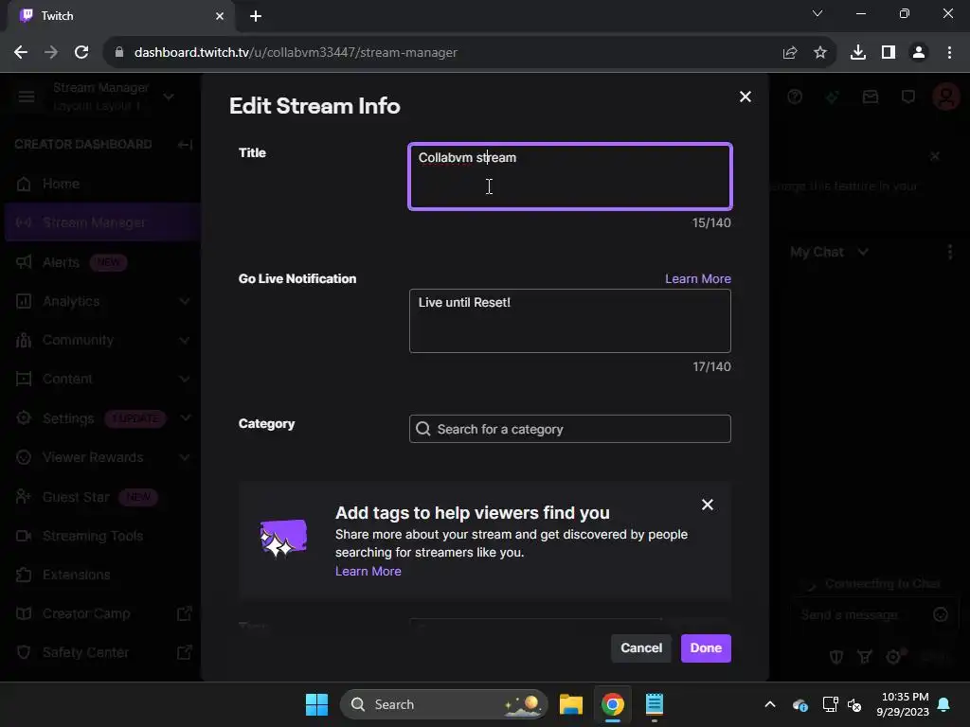Open the notification bell in taskbar
The image size is (970, 727).
(944, 704)
